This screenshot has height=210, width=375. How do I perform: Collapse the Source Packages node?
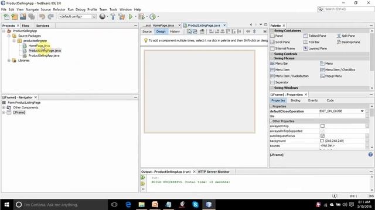point(9,36)
